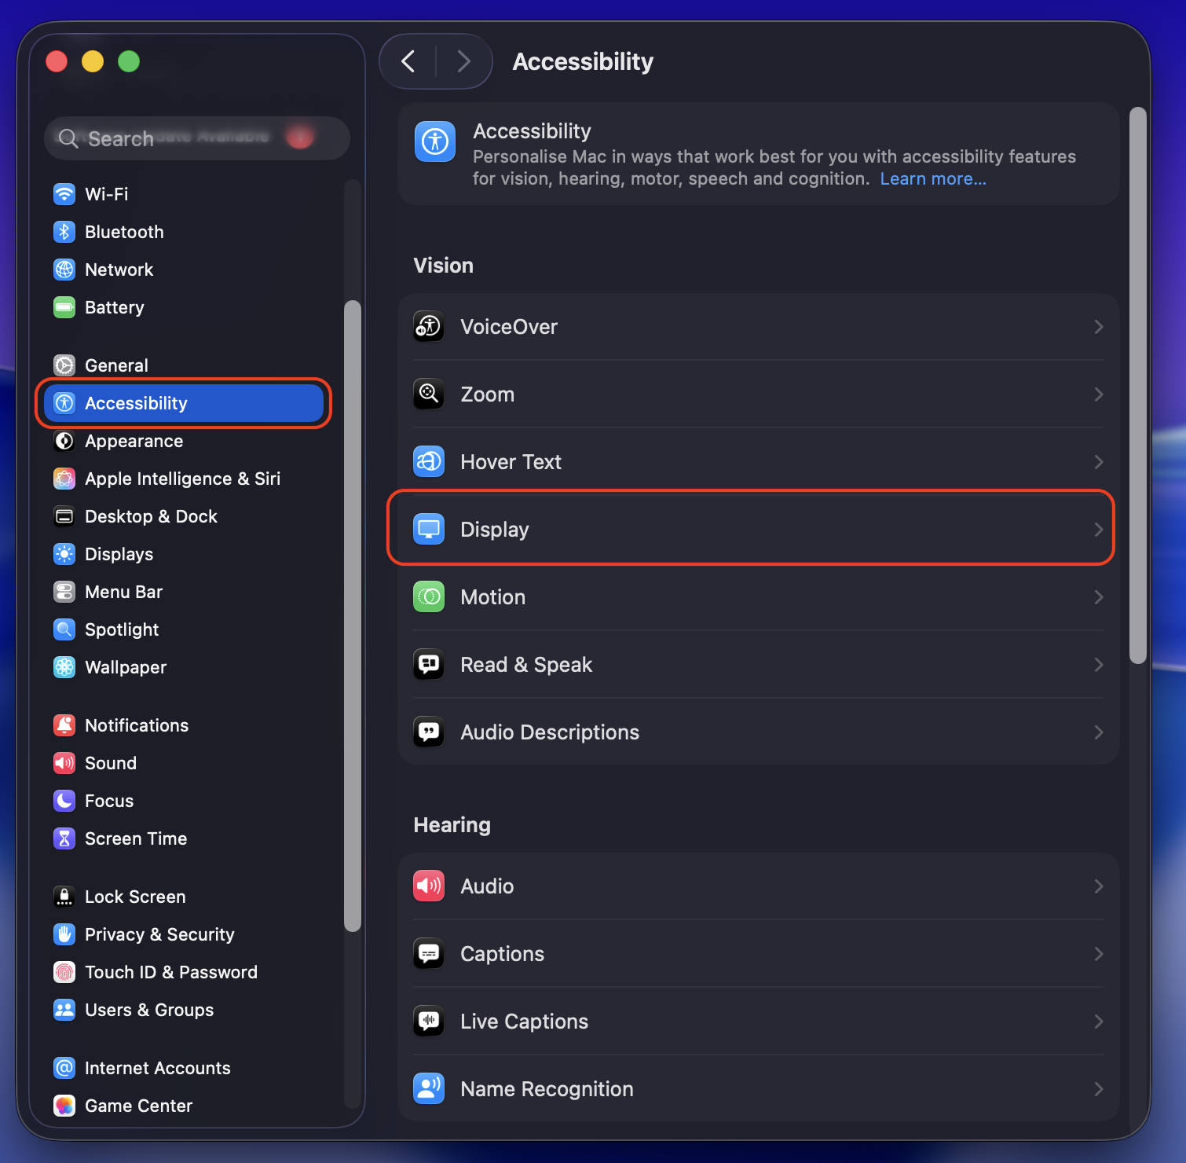Screen dimensions: 1186x1163
Task: Click the Internet Accounts @ icon
Action: (x=64, y=1067)
